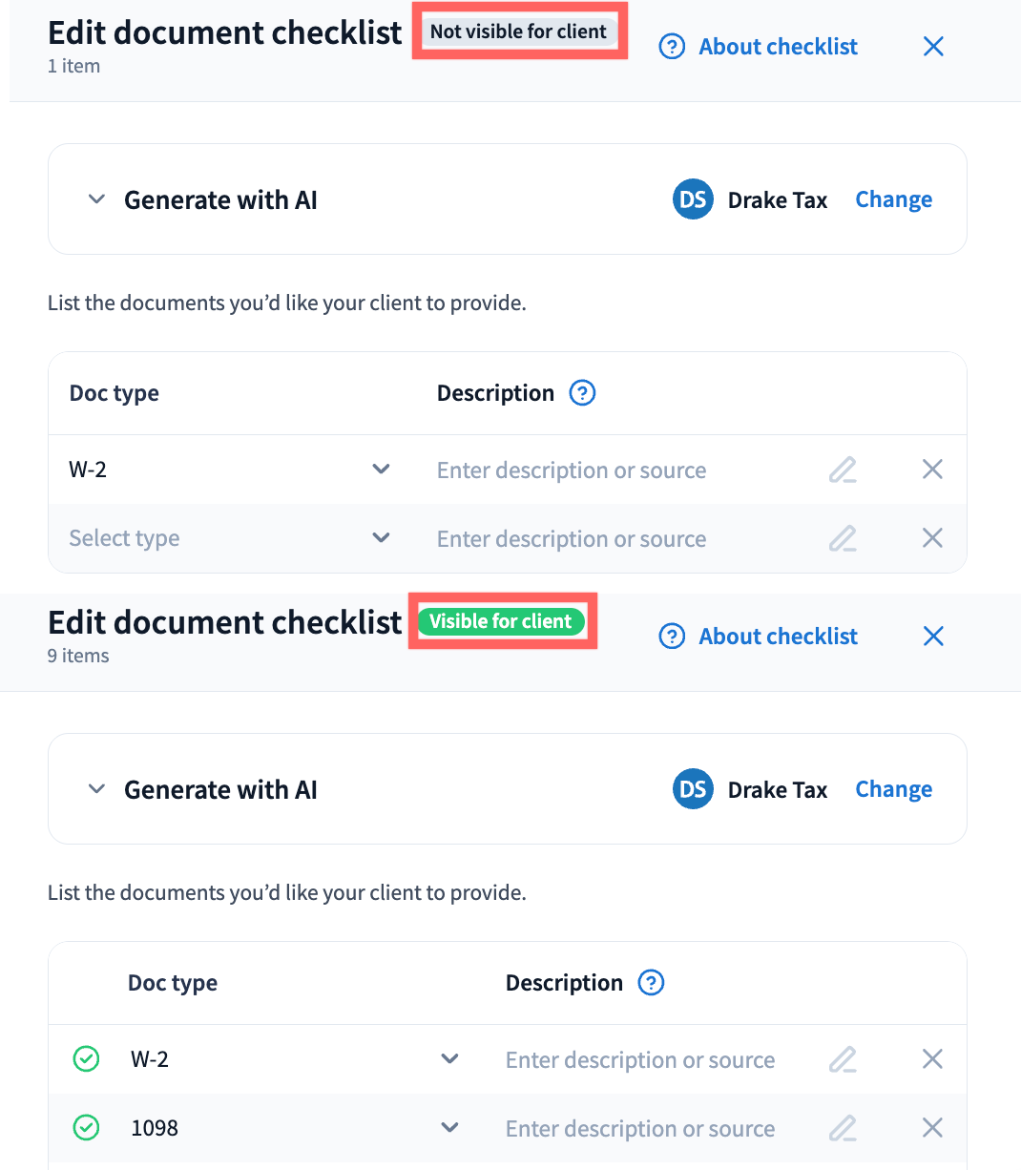1021x1170 pixels.
Task: Open the Select type doc type dropdown
Action: pyautogui.click(x=381, y=538)
